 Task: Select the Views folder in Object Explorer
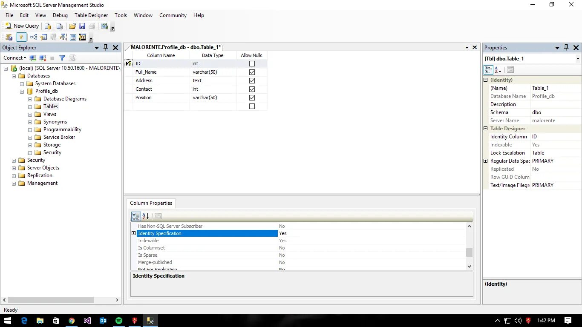click(x=50, y=114)
